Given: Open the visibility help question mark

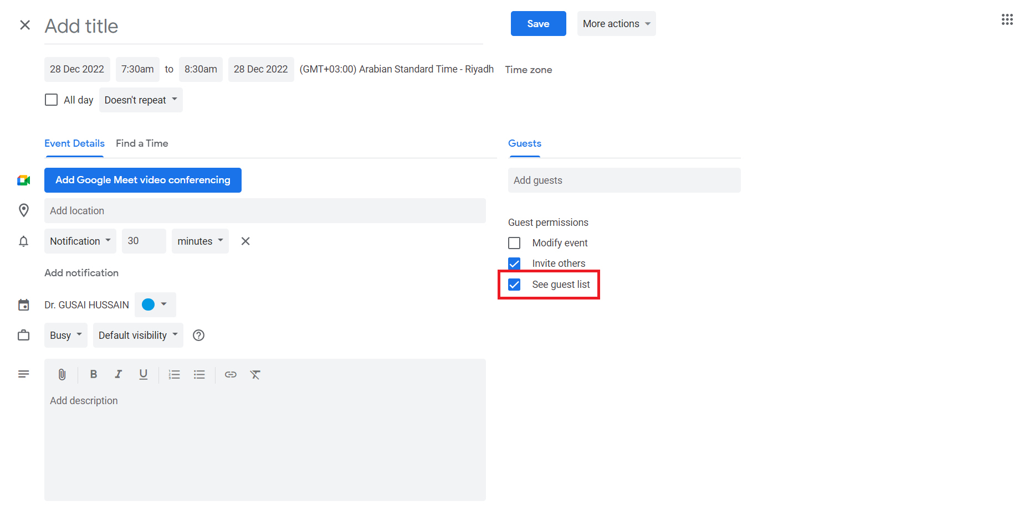Looking at the screenshot, I should tap(198, 335).
